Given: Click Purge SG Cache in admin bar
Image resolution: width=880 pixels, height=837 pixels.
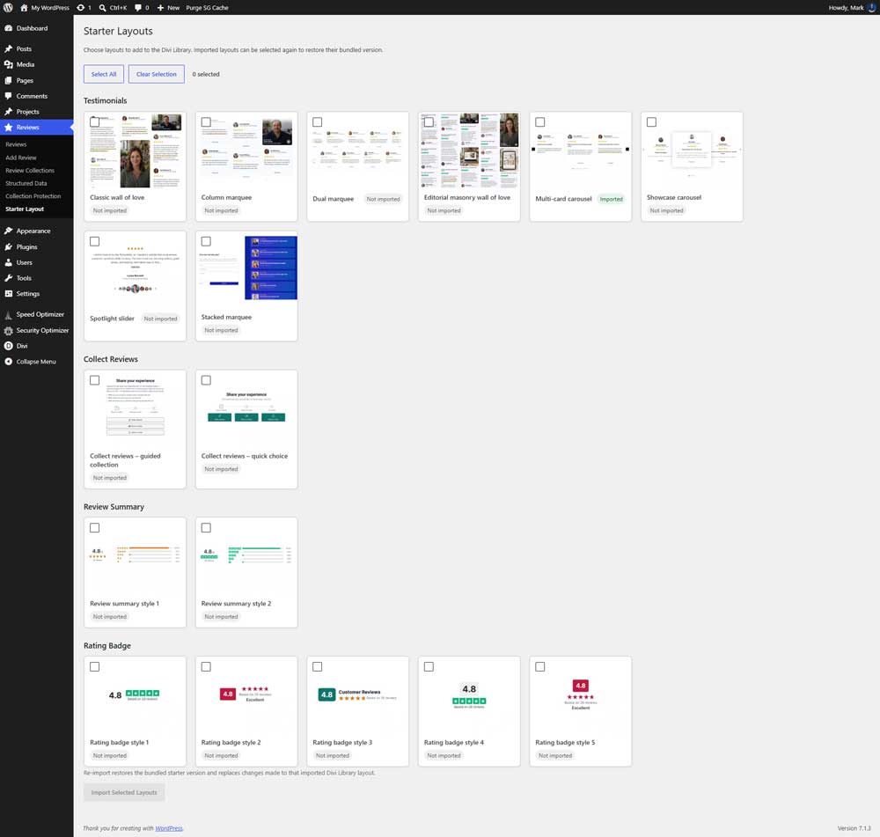Looking at the screenshot, I should (x=207, y=8).
